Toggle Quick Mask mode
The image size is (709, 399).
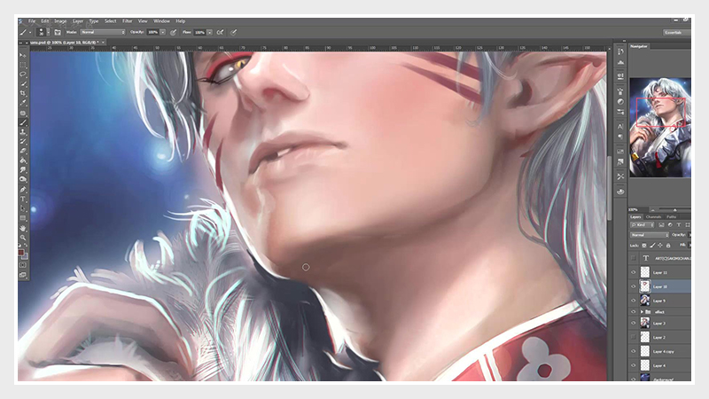click(23, 265)
